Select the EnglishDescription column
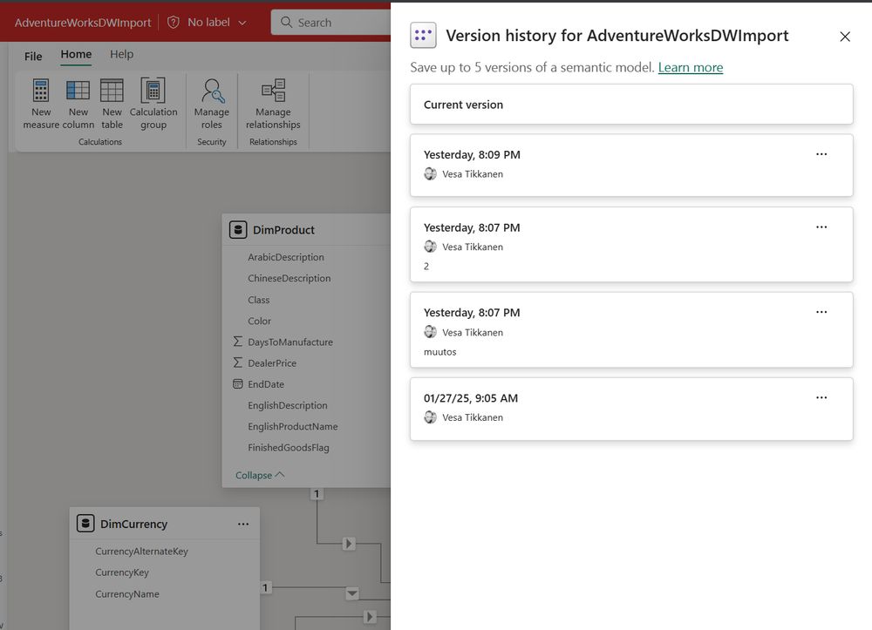The width and height of the screenshot is (872, 630). [x=288, y=405]
